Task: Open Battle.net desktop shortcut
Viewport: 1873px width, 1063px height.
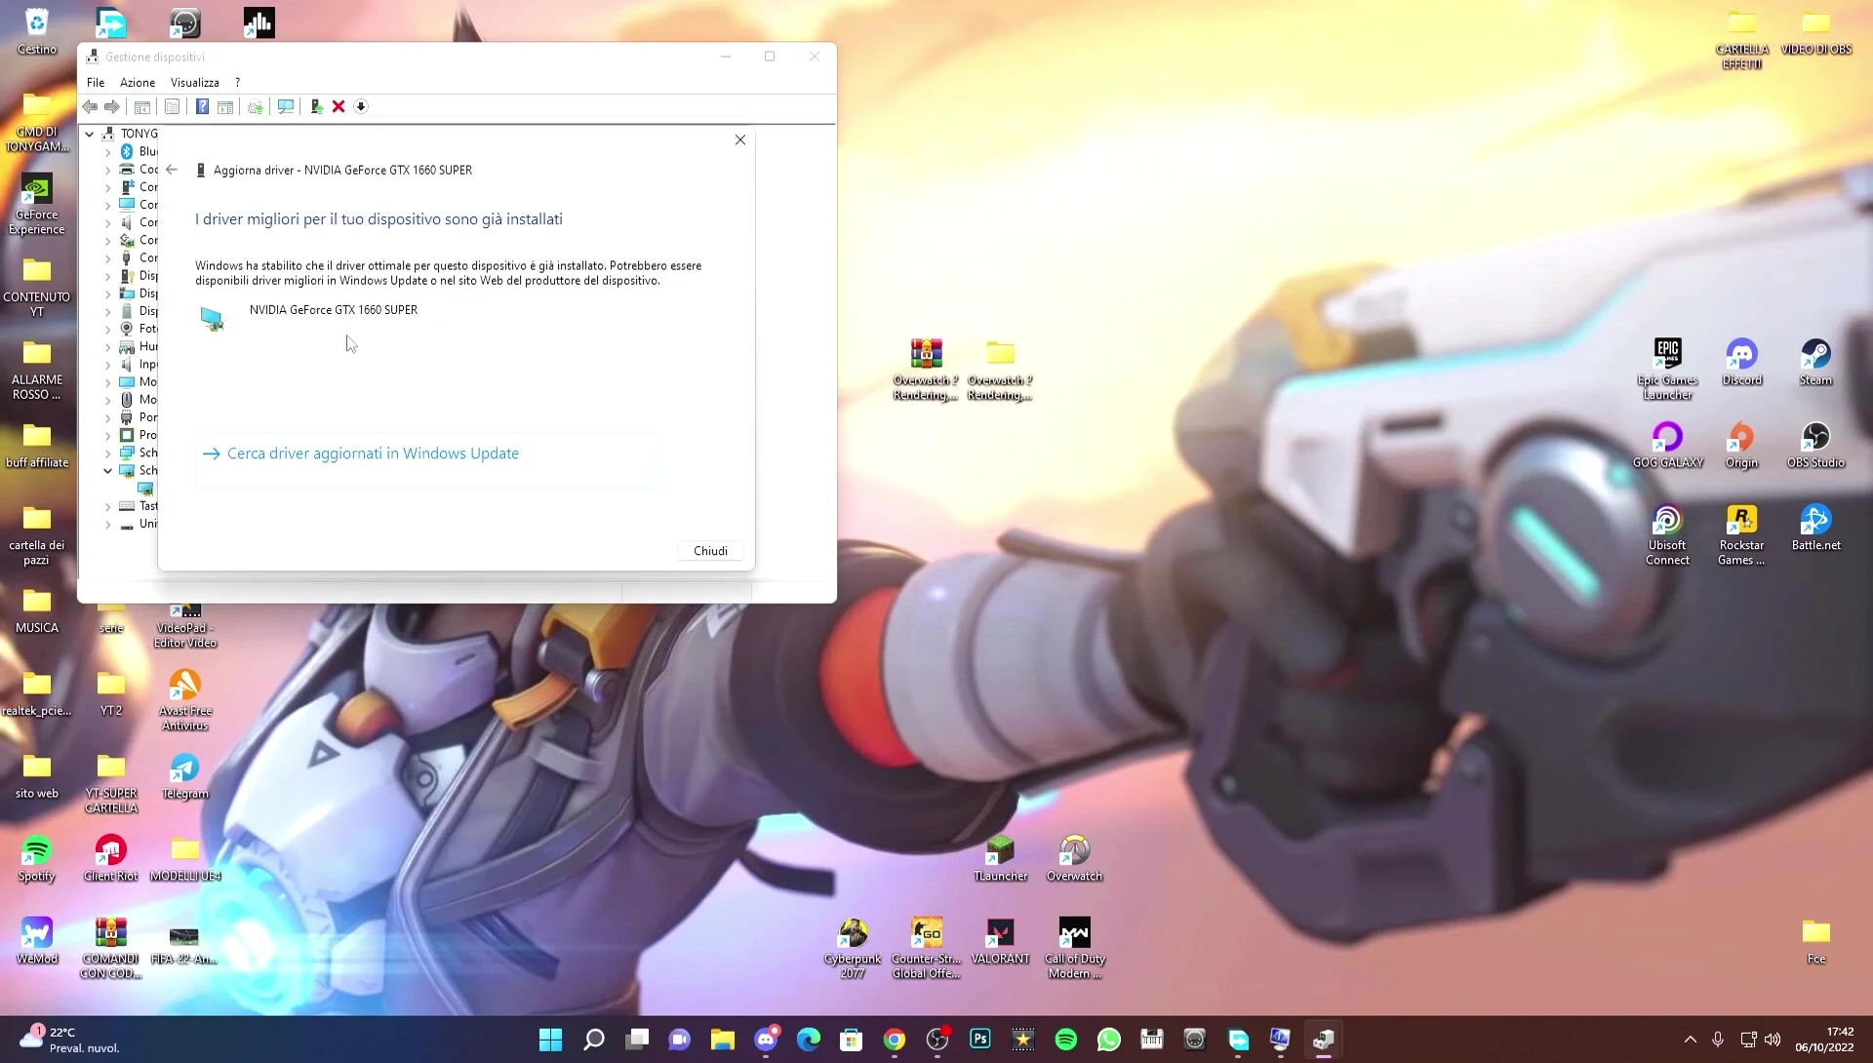Action: click(1815, 528)
